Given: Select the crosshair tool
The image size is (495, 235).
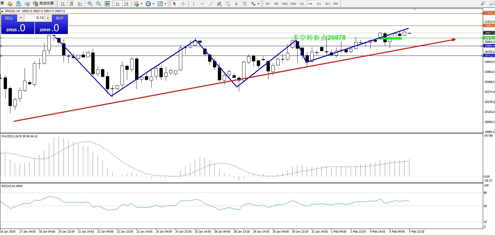Looking at the screenshot, I should click(x=183, y=4).
